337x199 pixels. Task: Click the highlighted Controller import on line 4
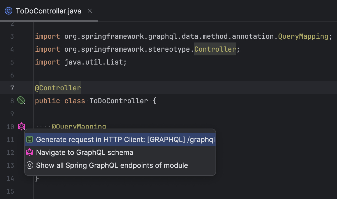tap(215, 49)
